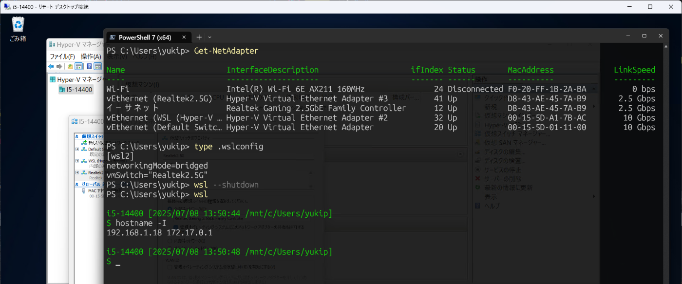Open the 操作(A) menu in Hyper-V Manager
Screen dimensions: 682x284
point(91,57)
